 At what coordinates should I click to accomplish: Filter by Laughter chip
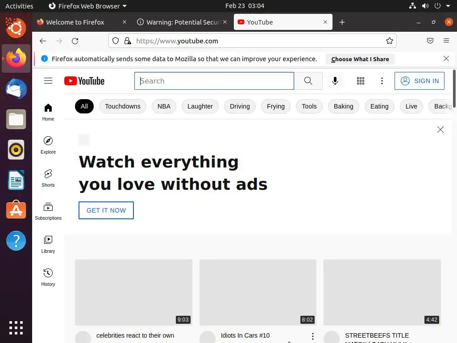(200, 106)
